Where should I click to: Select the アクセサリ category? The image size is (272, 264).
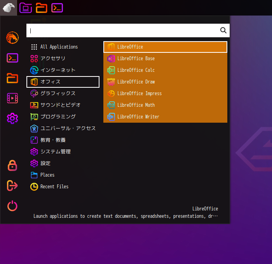(63, 58)
